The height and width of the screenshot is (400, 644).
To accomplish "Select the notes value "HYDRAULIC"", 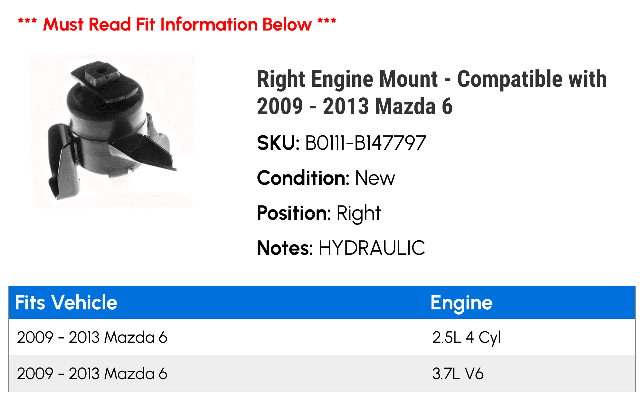I will point(372,248).
